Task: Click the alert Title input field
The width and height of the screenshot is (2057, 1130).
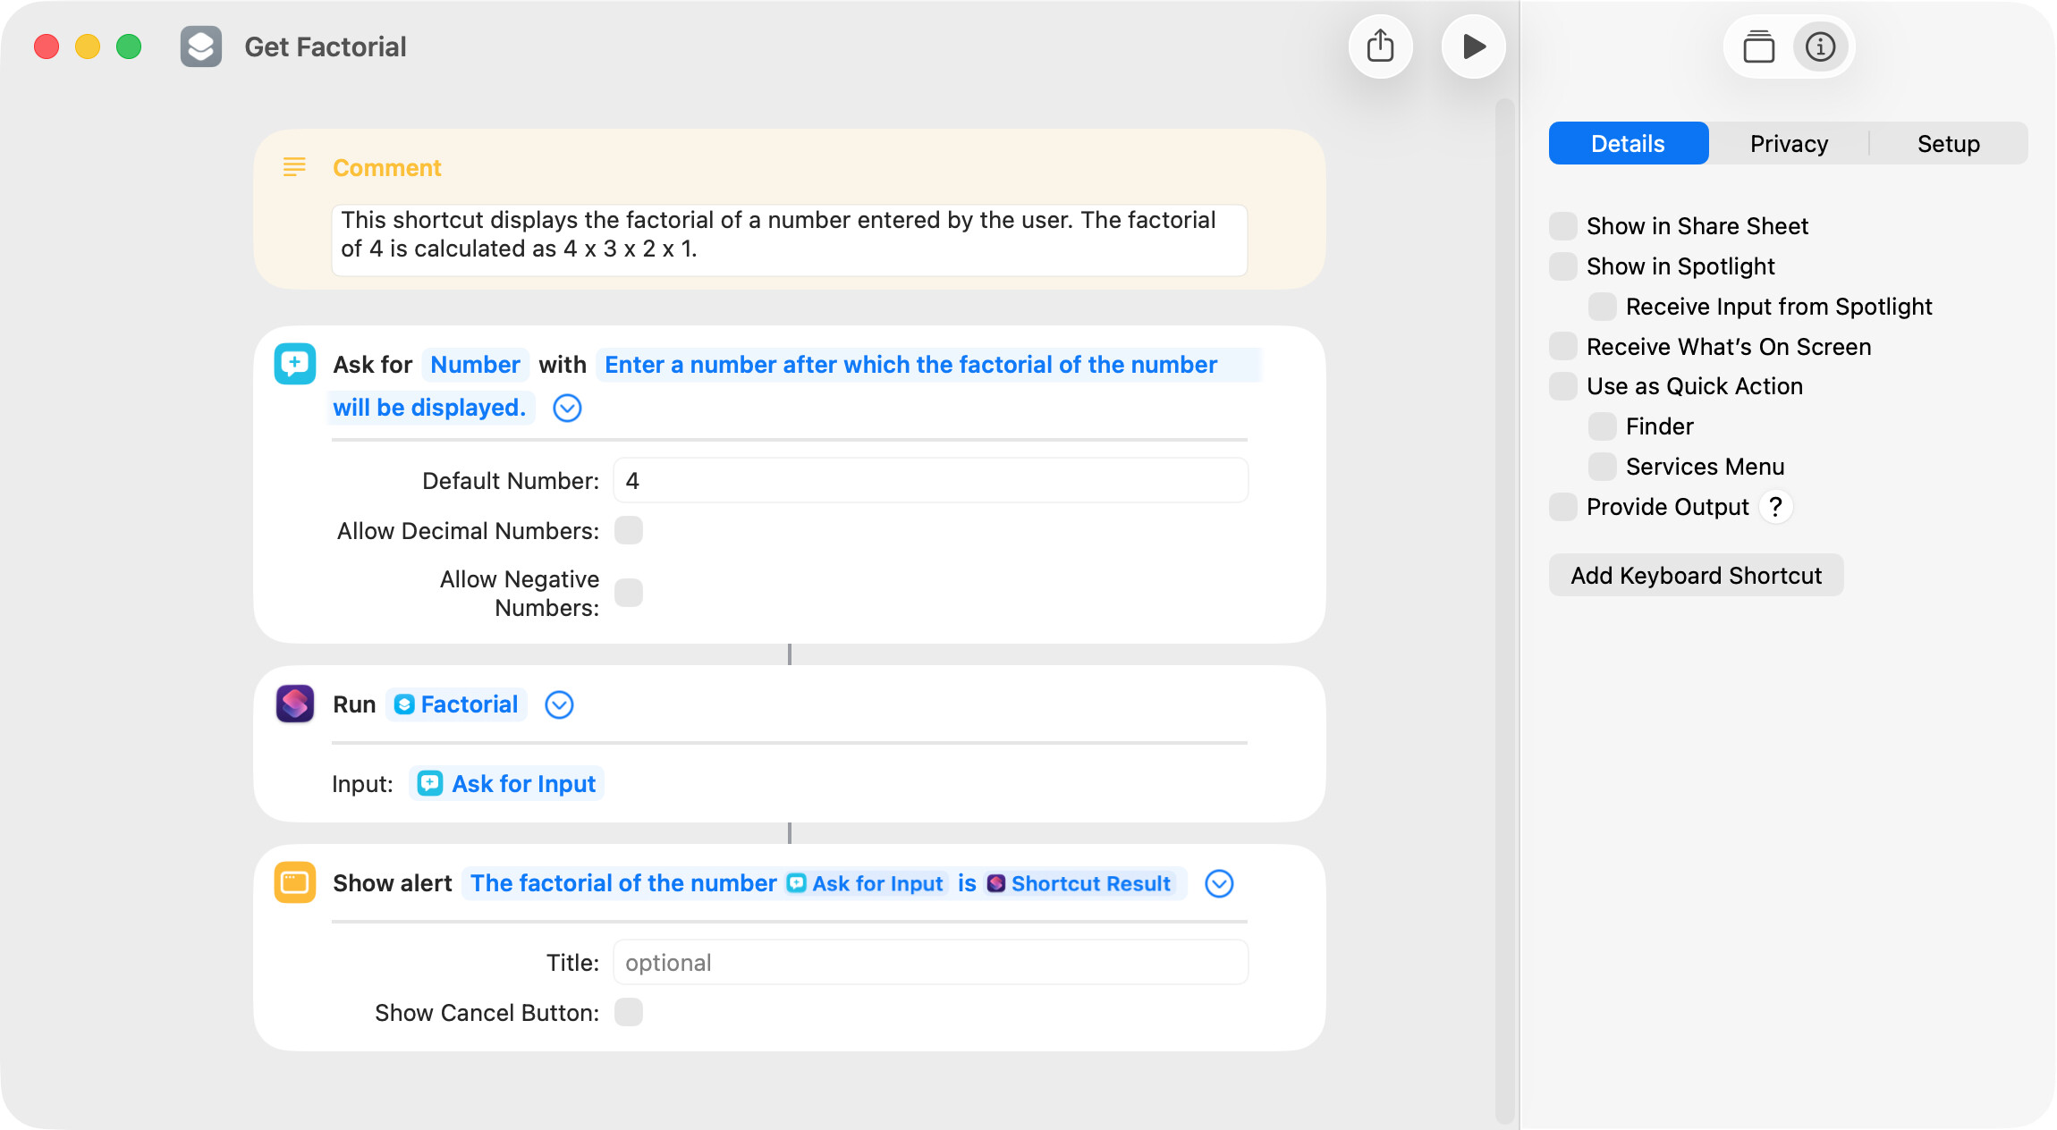Action: click(930, 963)
